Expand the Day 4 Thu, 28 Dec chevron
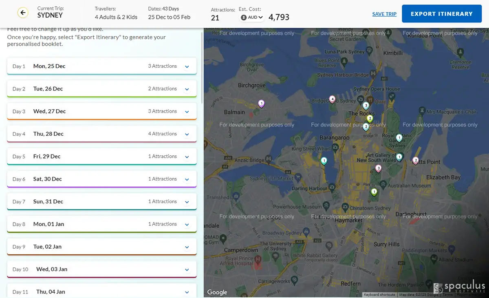Screen dimensions: 489x298 point(187,134)
